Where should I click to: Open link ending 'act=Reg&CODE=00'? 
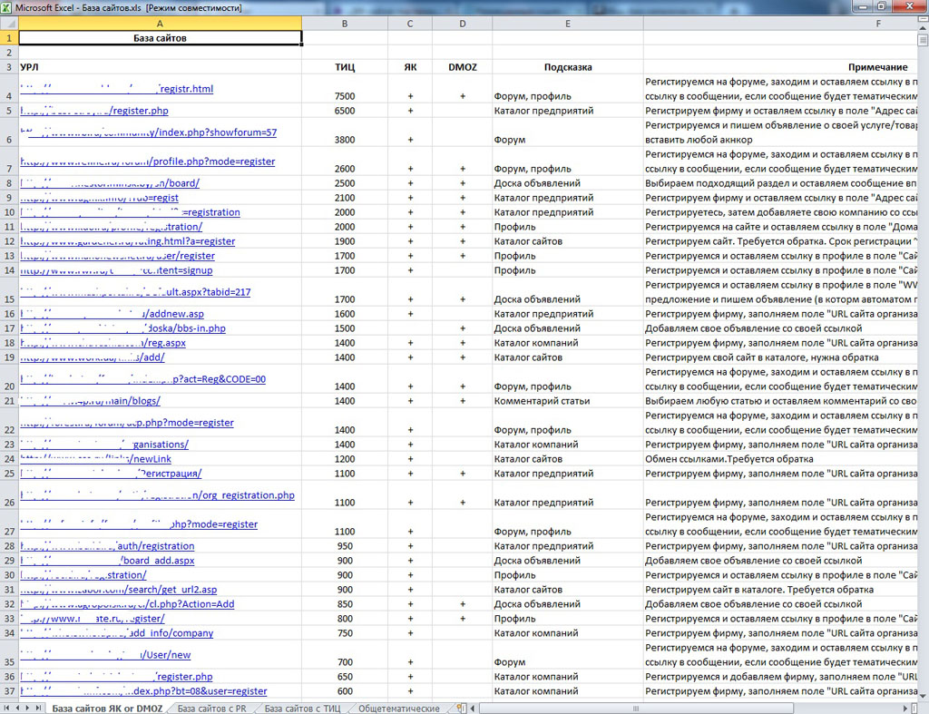click(x=142, y=378)
